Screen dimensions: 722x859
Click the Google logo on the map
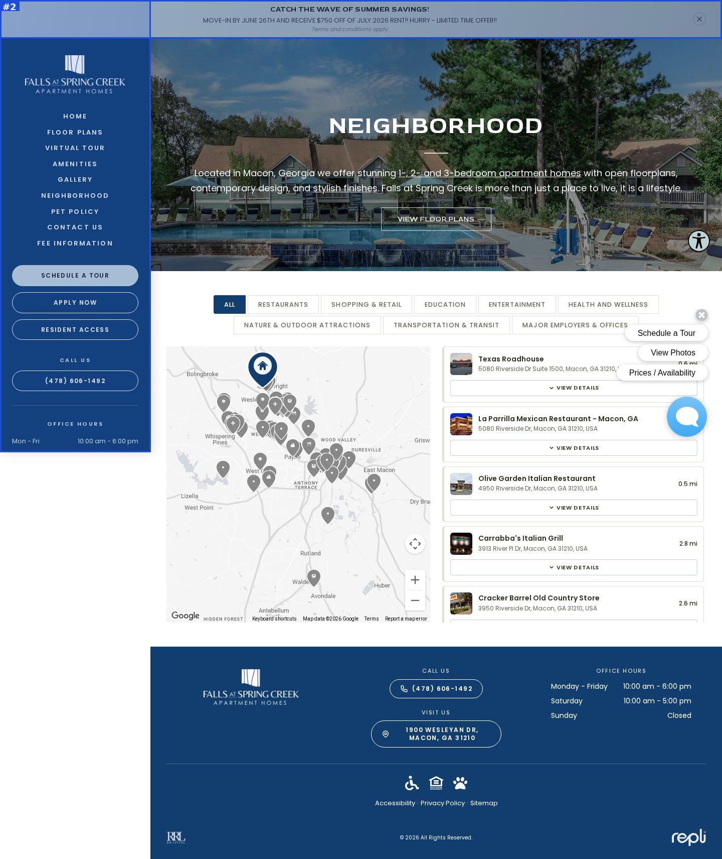[x=186, y=616]
